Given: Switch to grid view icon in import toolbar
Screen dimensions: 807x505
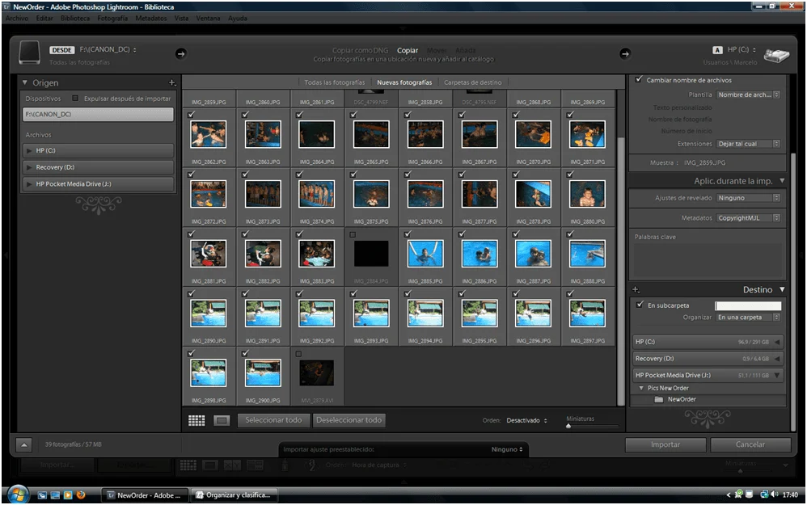Looking at the screenshot, I should (196, 421).
